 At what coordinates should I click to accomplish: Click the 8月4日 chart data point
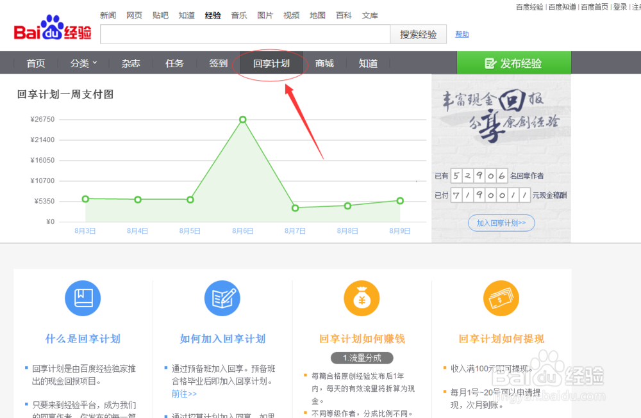click(x=138, y=200)
